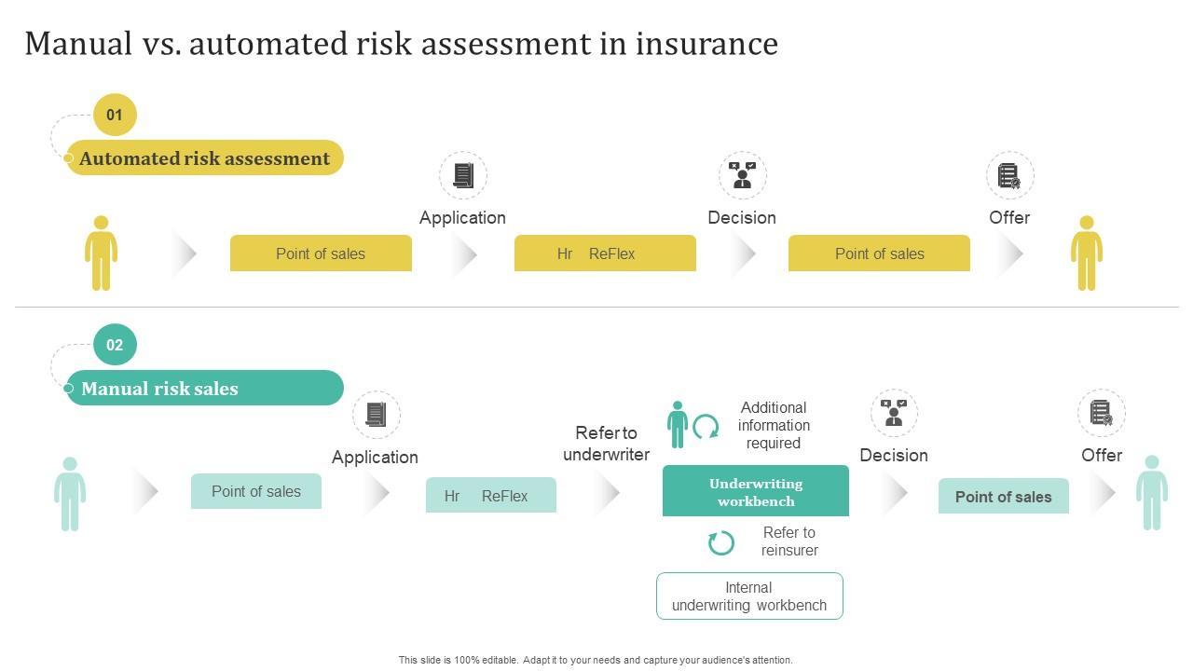Click the refresh icon beside Additional information required

(706, 427)
